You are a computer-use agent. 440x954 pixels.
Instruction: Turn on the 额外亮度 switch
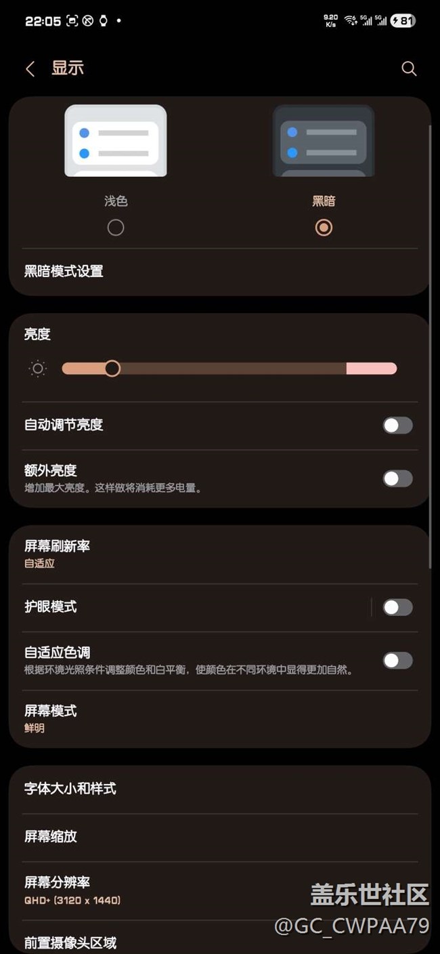[397, 478]
